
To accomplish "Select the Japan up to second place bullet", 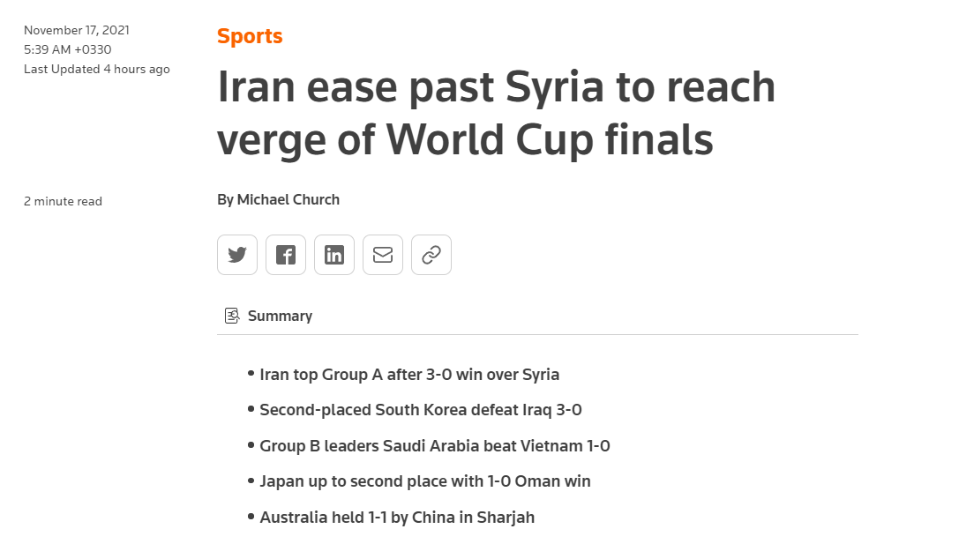I will click(425, 481).
